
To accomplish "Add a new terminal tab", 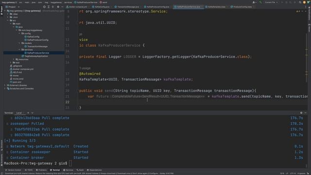I will (28, 113).
